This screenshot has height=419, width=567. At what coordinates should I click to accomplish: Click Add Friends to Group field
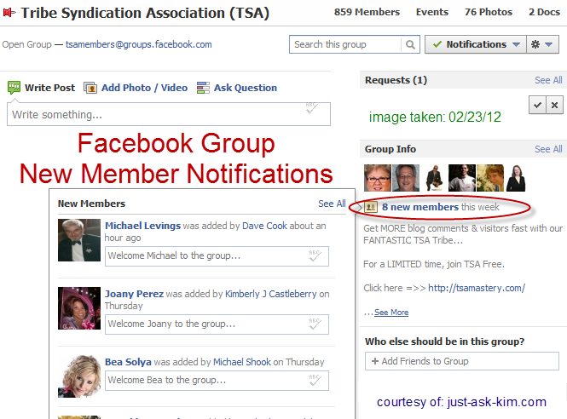(462, 361)
